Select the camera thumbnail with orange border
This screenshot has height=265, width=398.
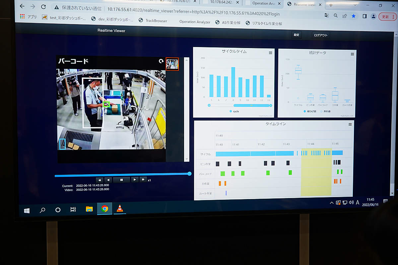point(172,64)
